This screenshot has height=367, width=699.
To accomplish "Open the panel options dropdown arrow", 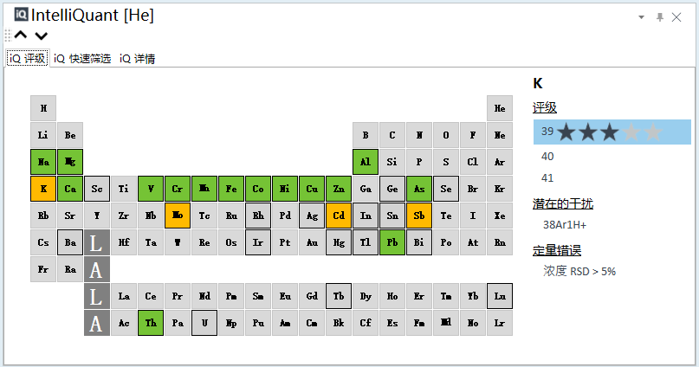I will tap(641, 17).
